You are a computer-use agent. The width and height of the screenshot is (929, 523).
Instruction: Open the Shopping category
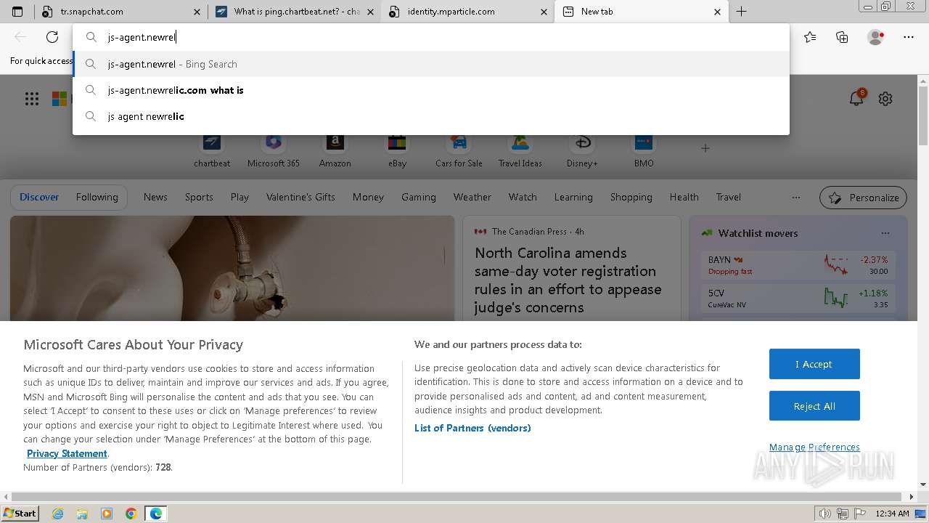coord(631,197)
